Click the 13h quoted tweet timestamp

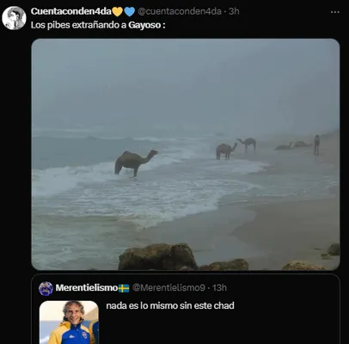pos(219,288)
